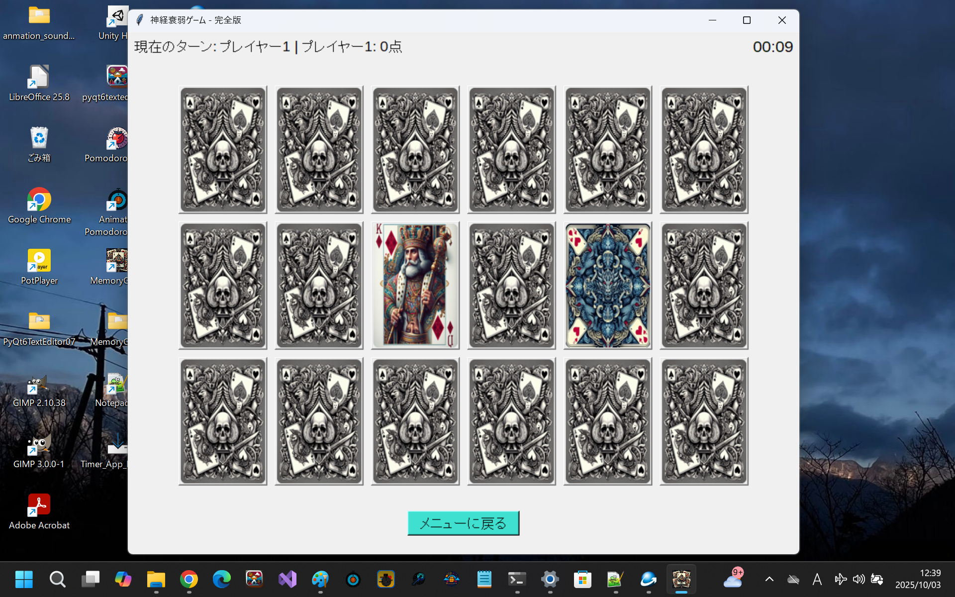Flip the top-left face-down card
955x597 pixels.
pyautogui.click(x=223, y=149)
